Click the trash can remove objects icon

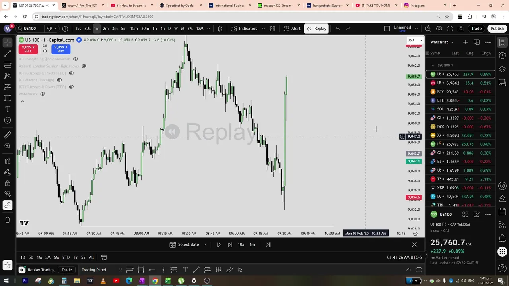coord(8,220)
